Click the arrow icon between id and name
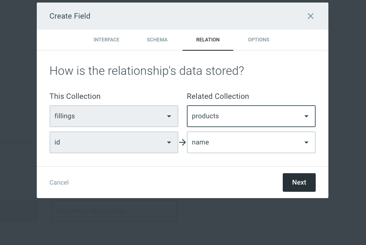 tap(183, 142)
